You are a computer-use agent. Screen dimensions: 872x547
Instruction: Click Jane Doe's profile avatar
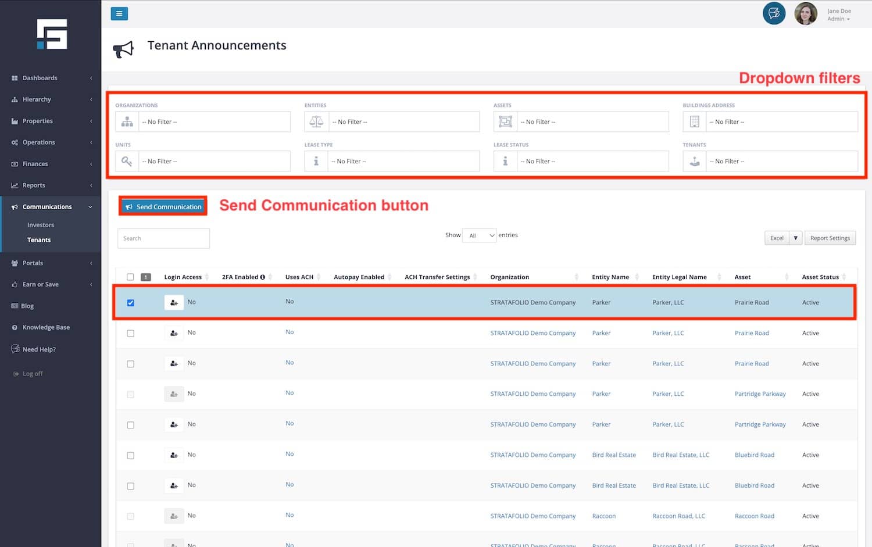point(806,14)
